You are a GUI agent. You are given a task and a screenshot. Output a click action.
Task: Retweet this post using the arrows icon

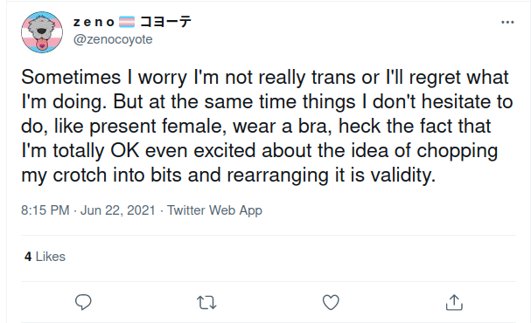pos(206,302)
